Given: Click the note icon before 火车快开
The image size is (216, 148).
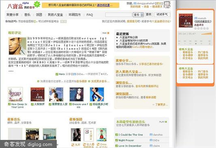Looking at the screenshot, I should (x=32, y=104).
